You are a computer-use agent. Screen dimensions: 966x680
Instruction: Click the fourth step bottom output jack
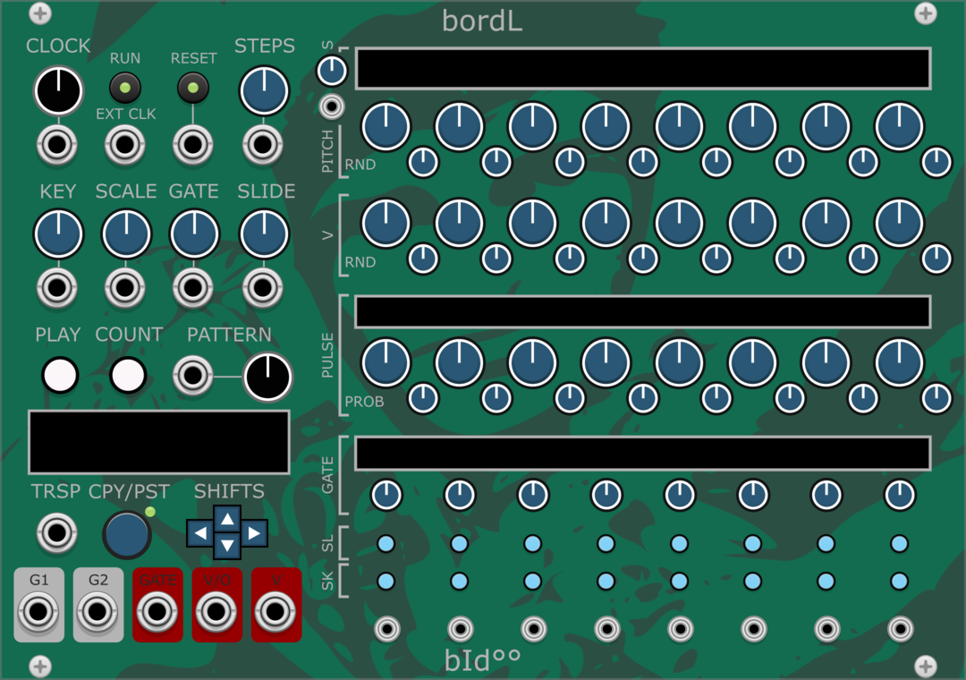(607, 629)
